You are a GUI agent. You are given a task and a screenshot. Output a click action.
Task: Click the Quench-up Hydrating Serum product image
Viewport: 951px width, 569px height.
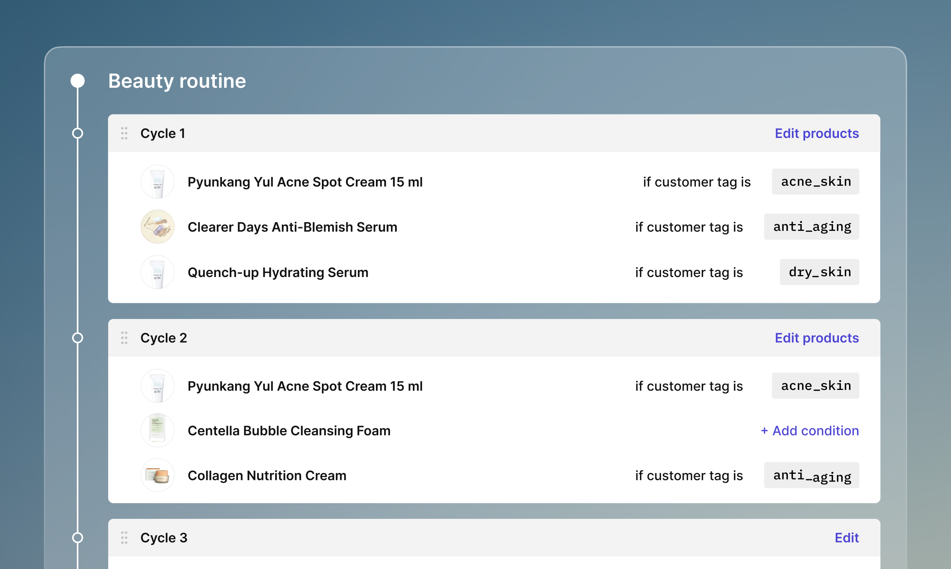[x=158, y=272]
